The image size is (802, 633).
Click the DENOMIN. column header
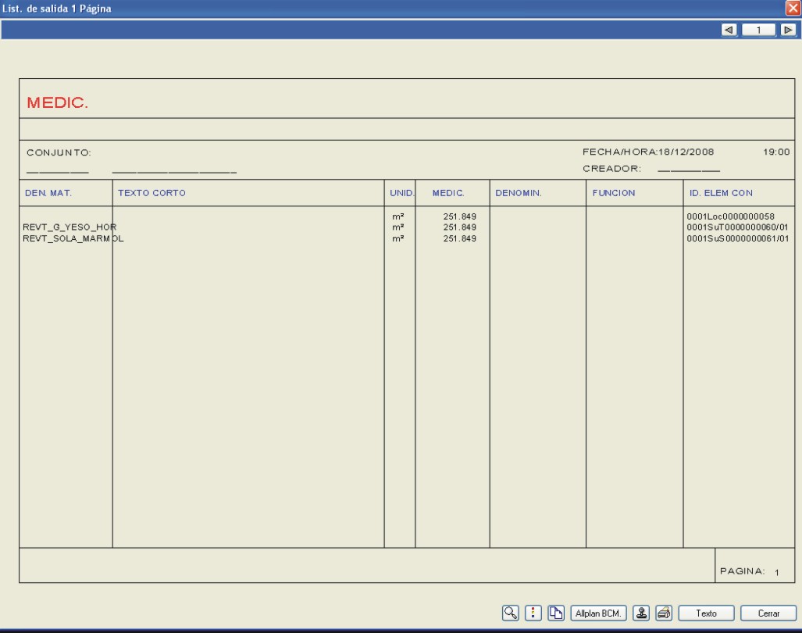(x=519, y=193)
